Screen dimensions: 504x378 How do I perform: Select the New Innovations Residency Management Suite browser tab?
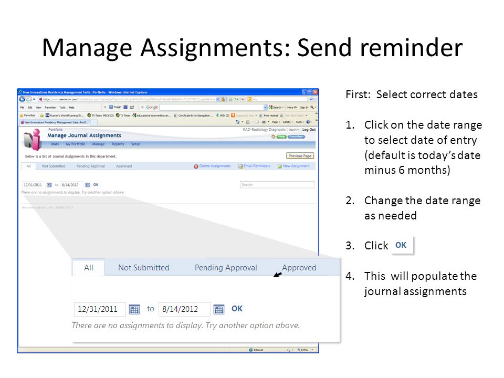click(55, 122)
